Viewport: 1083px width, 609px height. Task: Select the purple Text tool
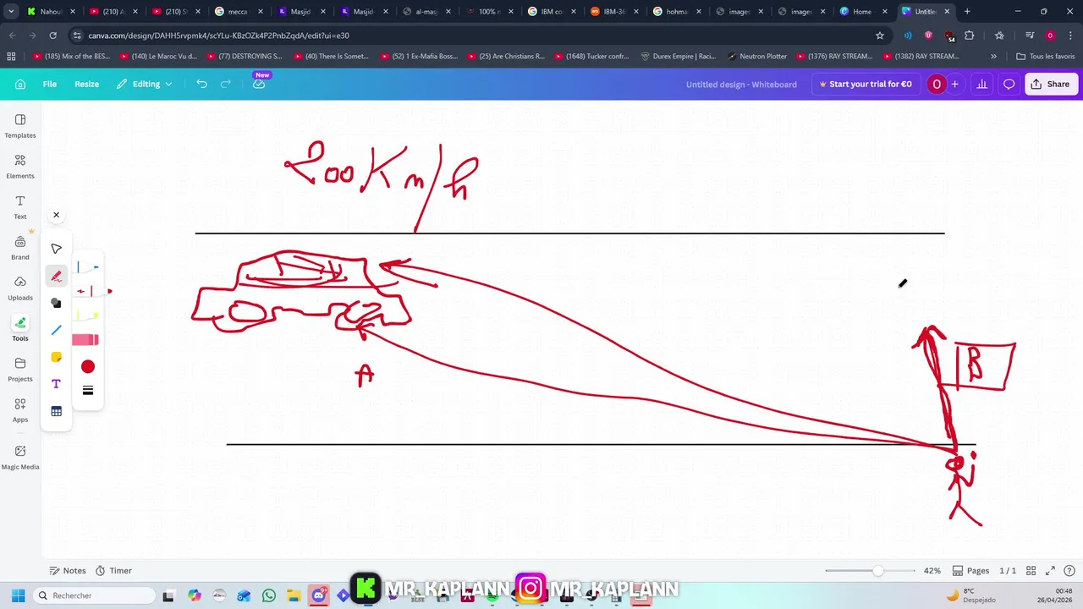tap(57, 384)
